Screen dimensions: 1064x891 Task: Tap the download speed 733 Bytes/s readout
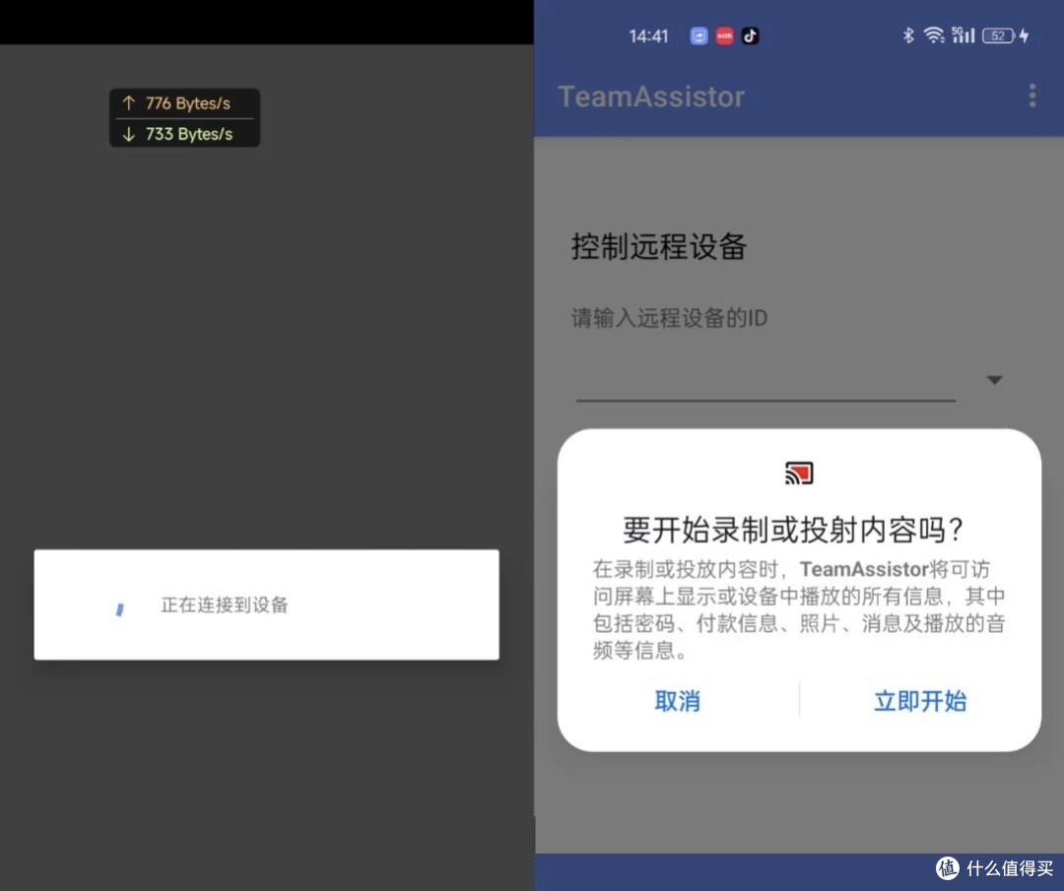pyautogui.click(x=188, y=134)
